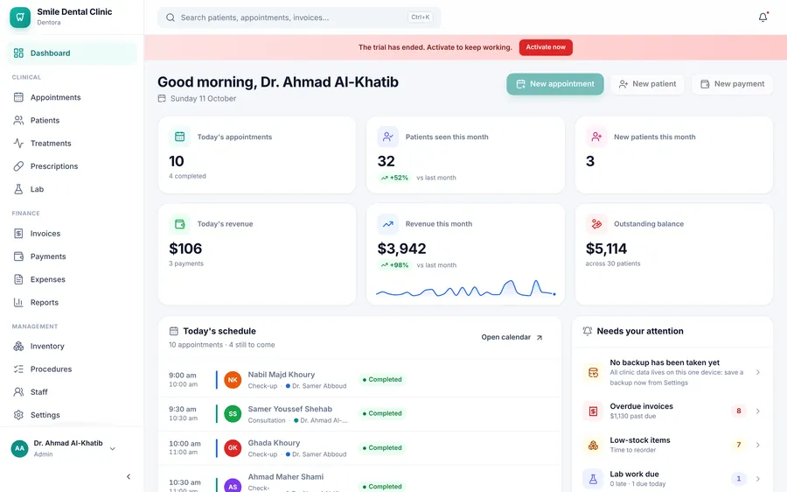787x492 pixels.
Task: Open Invoices page from sidebar
Action: pyautogui.click(x=72, y=234)
